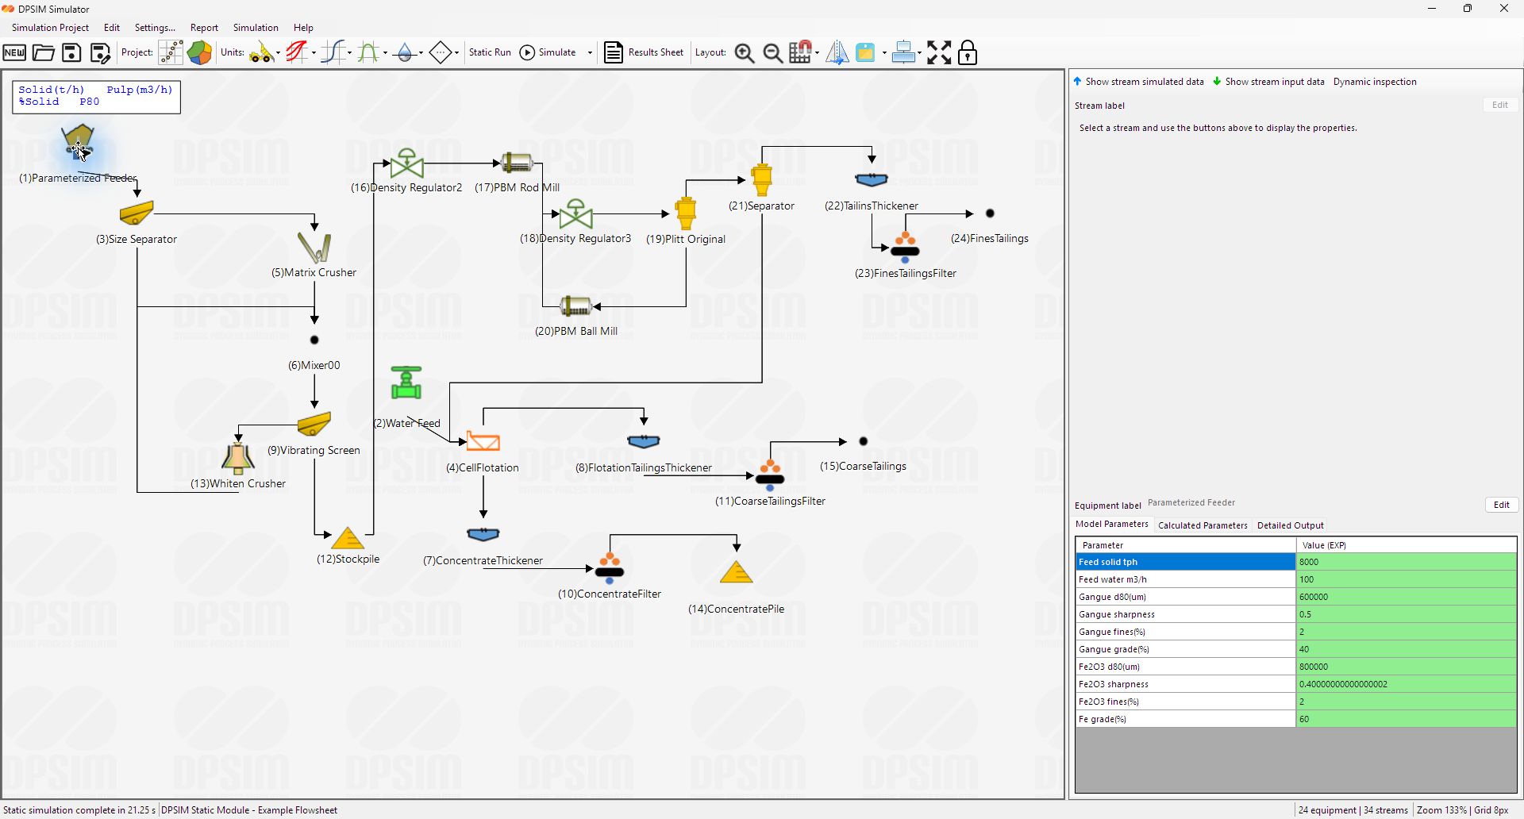The width and height of the screenshot is (1524, 819).
Task: Click the grid magnet snap icon
Action: [x=801, y=53]
